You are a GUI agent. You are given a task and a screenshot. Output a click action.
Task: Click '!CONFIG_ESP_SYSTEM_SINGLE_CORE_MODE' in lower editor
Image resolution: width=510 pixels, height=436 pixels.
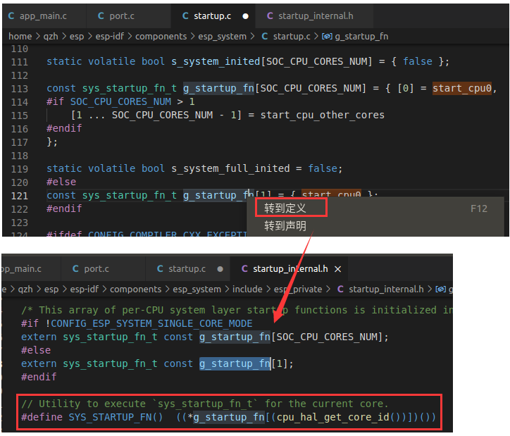pos(149,323)
